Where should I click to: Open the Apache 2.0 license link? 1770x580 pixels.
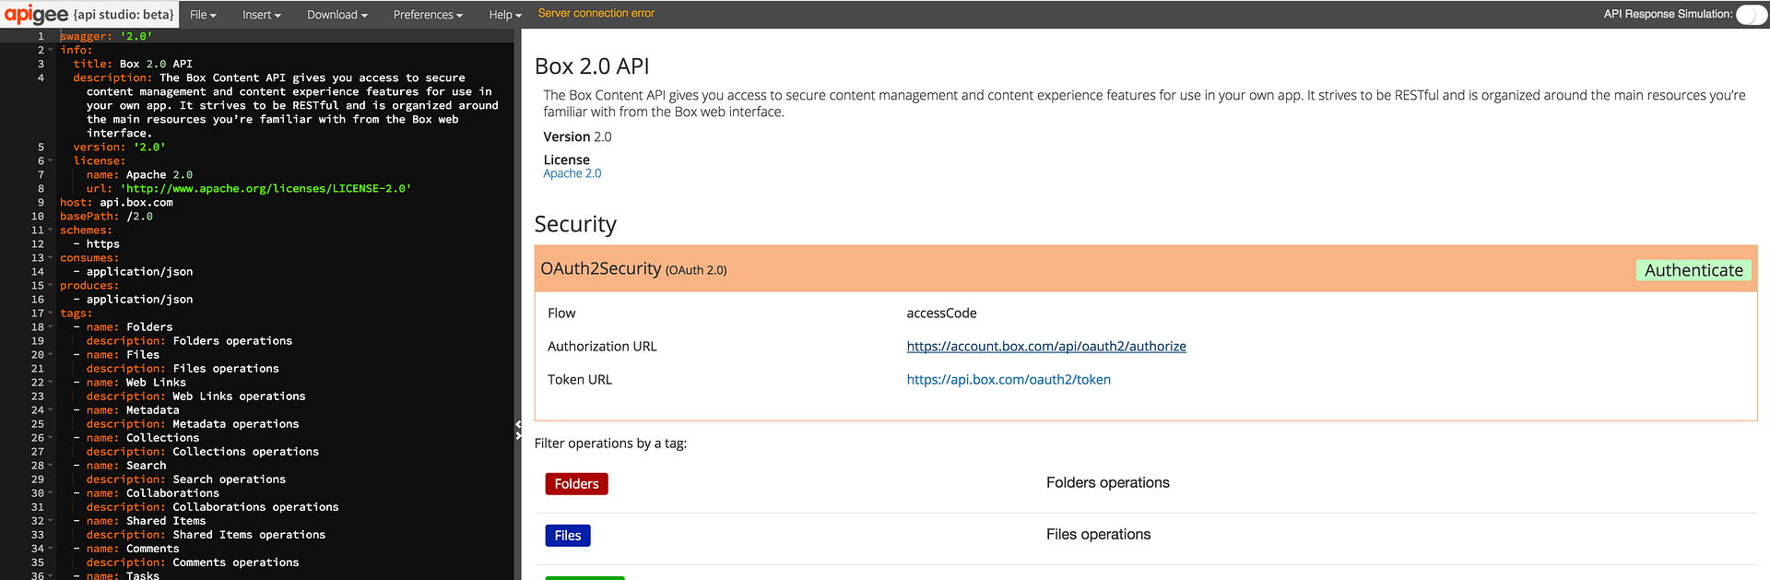click(572, 173)
